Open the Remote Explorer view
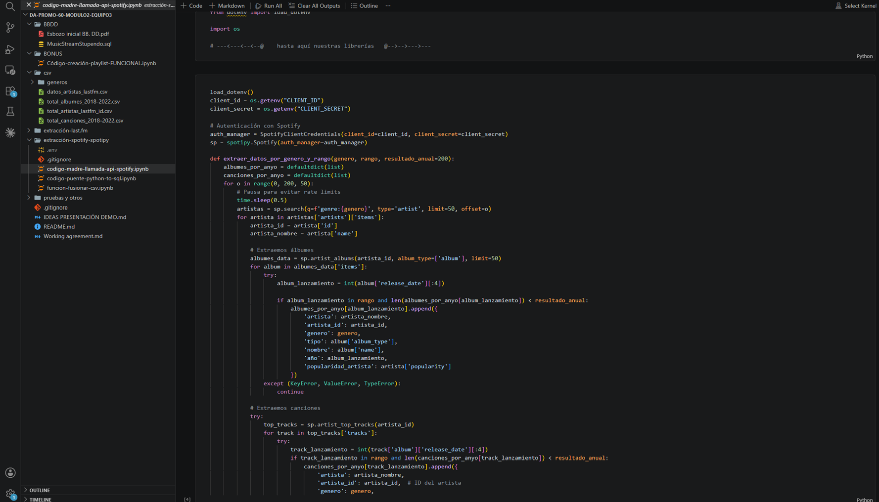The height and width of the screenshot is (502, 879). tap(10, 70)
